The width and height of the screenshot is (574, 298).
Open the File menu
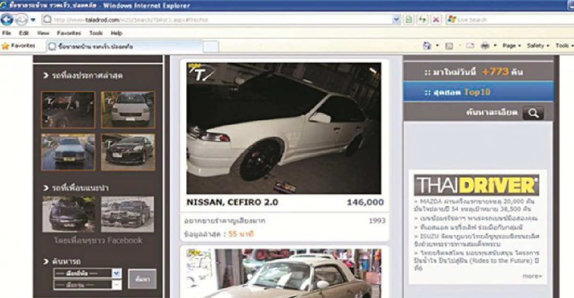(x=7, y=33)
